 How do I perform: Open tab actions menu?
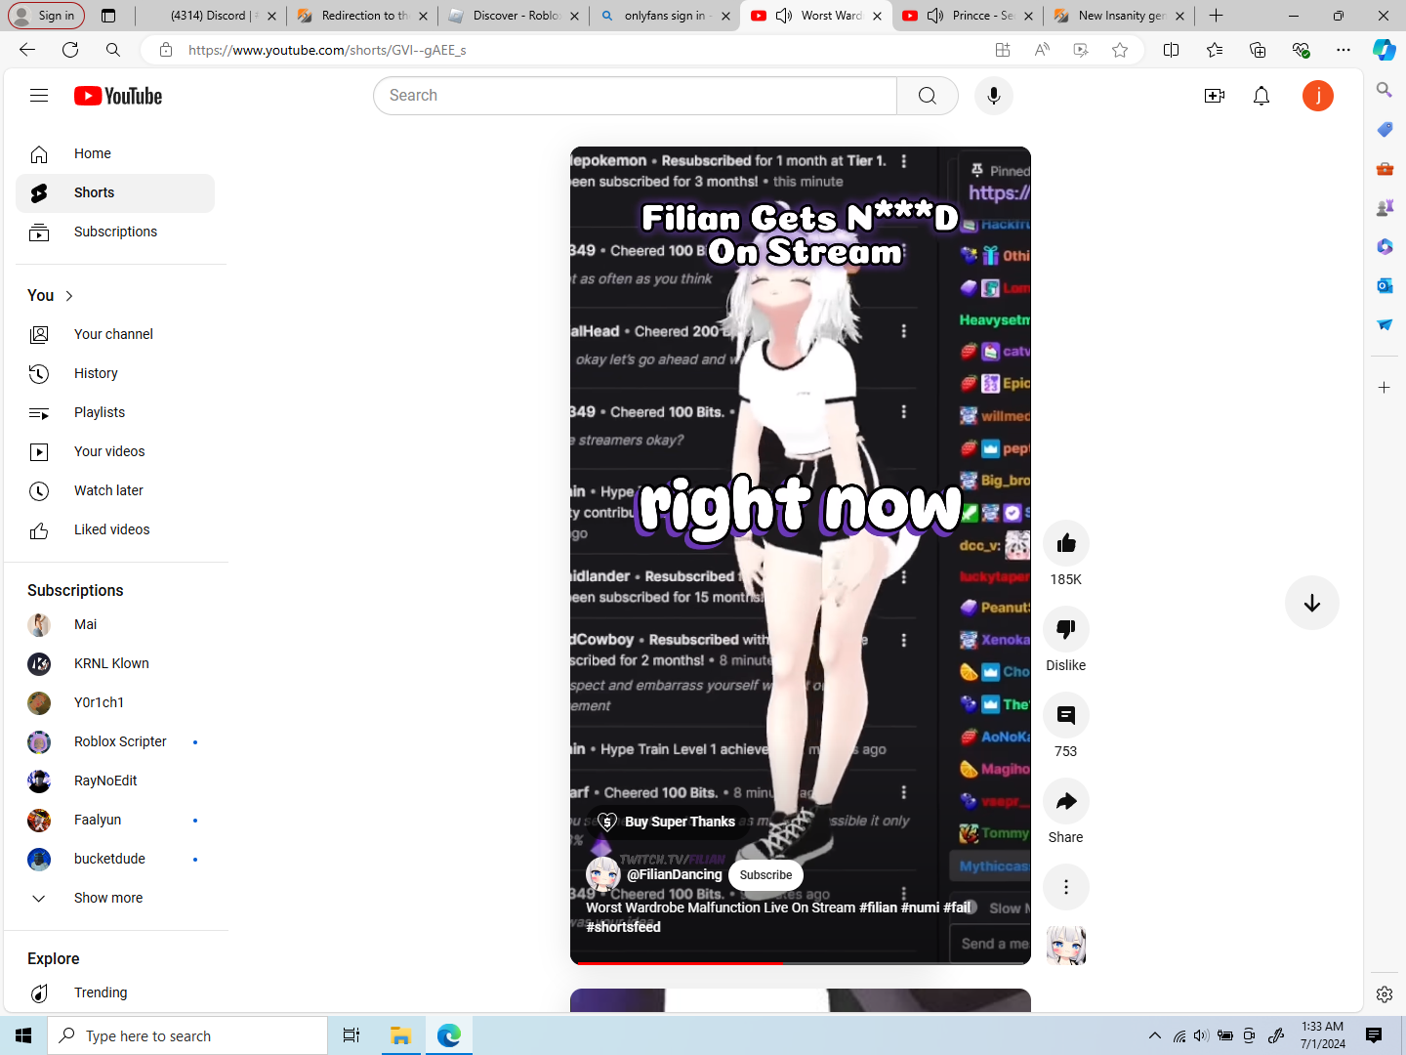(108, 16)
